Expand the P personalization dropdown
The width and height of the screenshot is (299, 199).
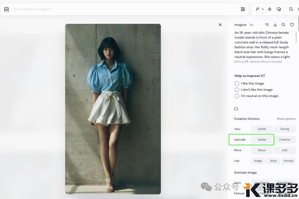(x=259, y=9)
